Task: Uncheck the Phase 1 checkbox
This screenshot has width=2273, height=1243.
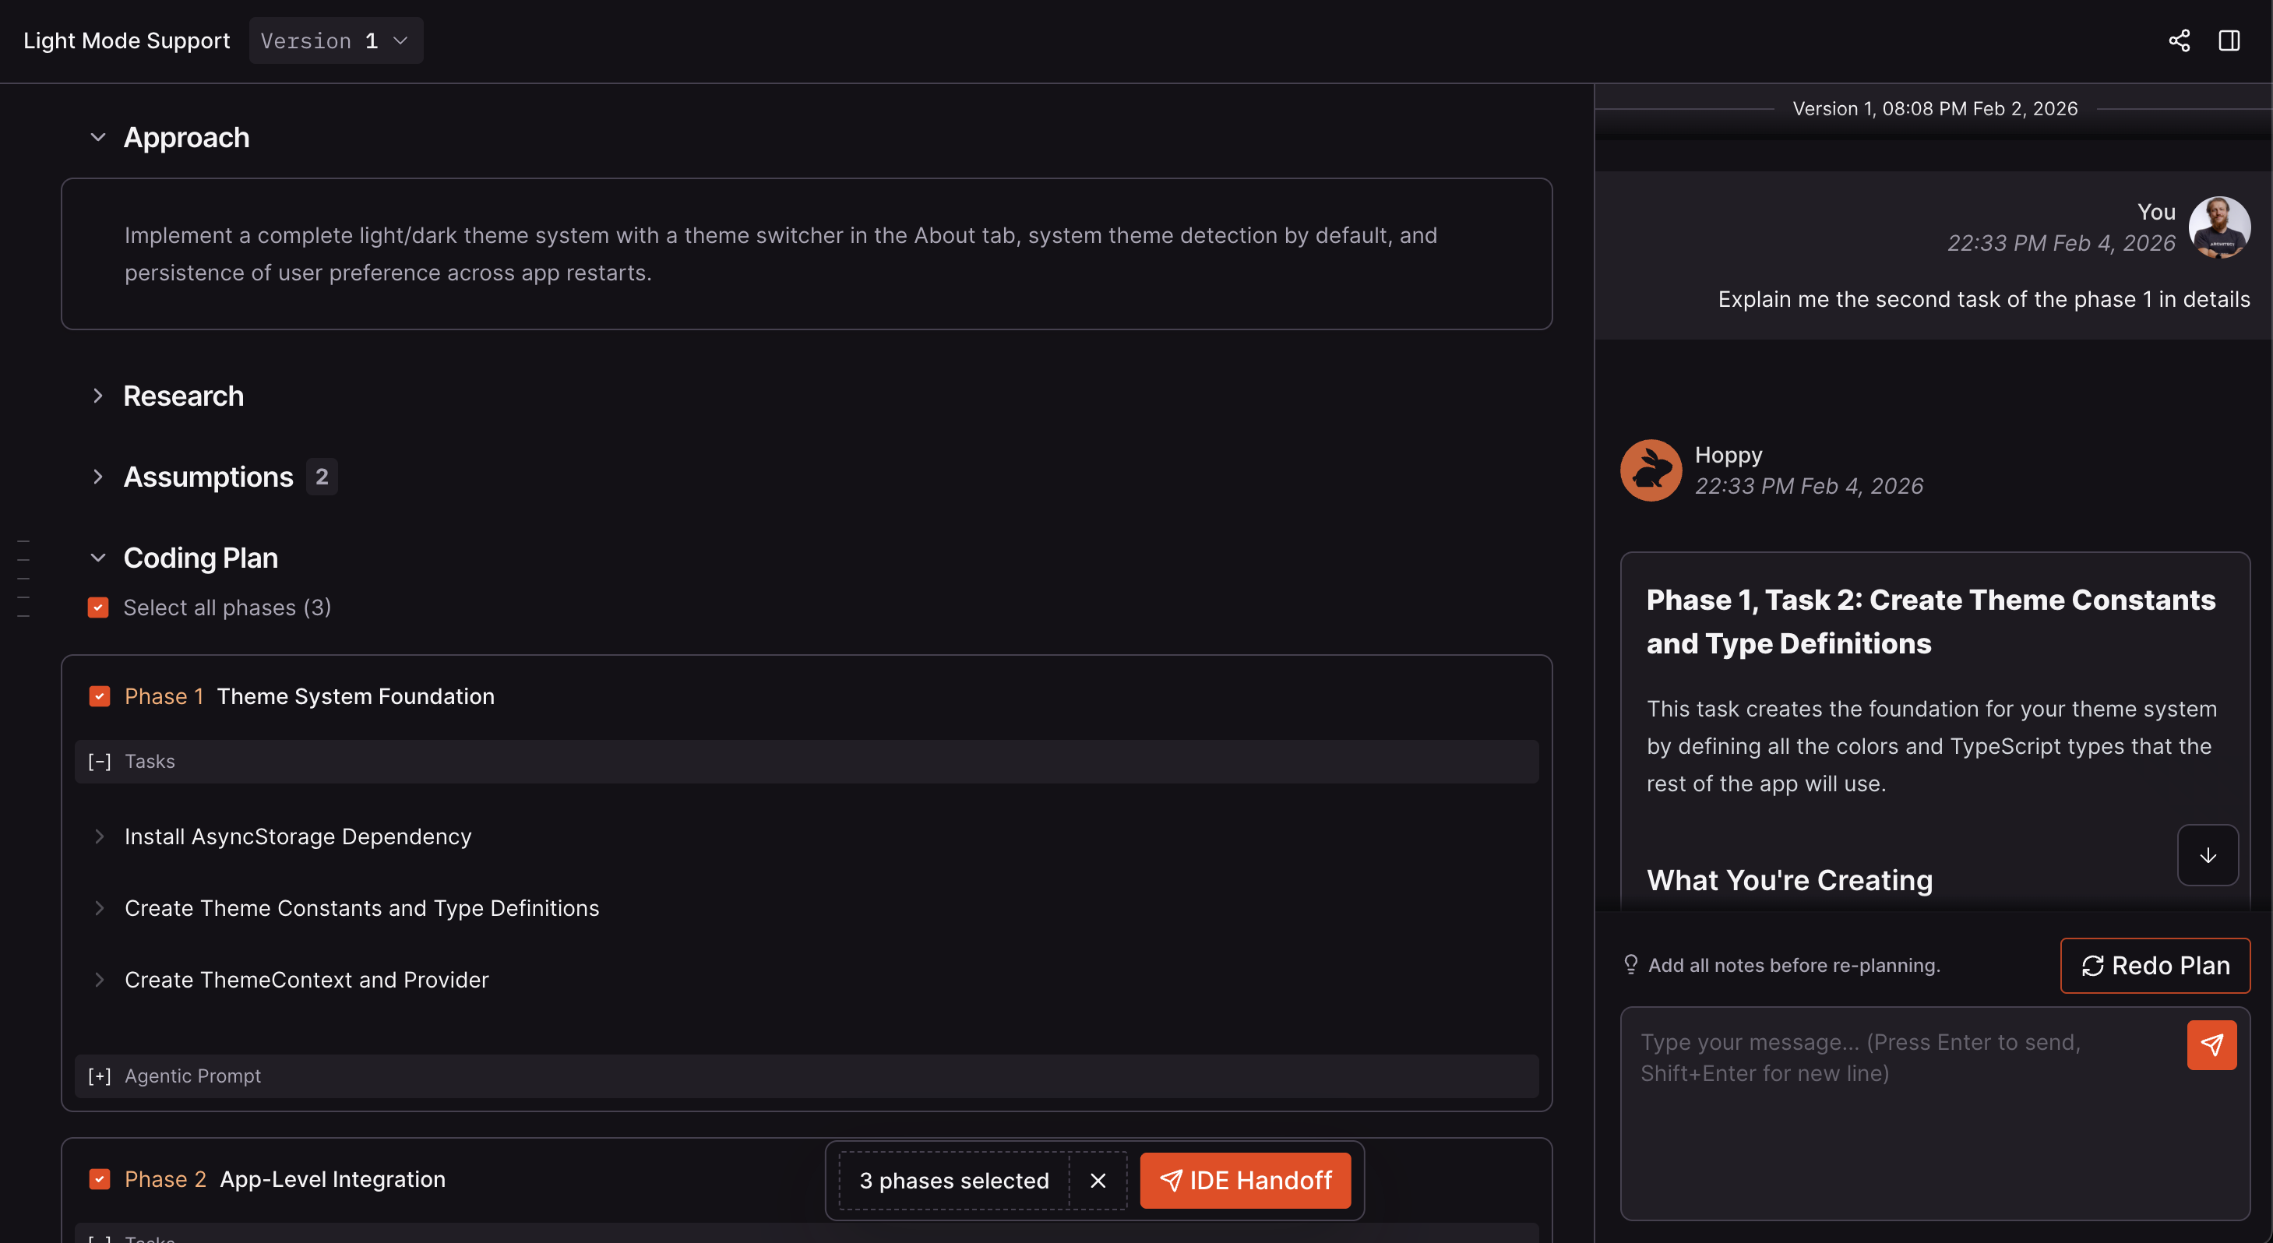Action: coord(100,696)
